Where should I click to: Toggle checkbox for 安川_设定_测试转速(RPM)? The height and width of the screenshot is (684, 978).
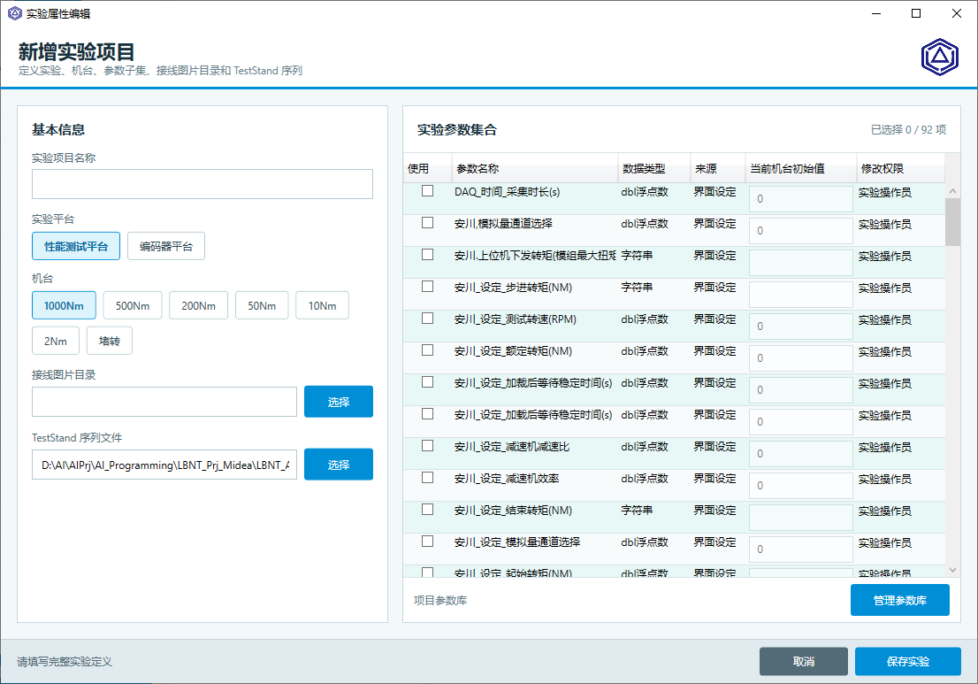click(x=427, y=319)
